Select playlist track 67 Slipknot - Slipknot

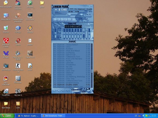(x=72, y=73)
